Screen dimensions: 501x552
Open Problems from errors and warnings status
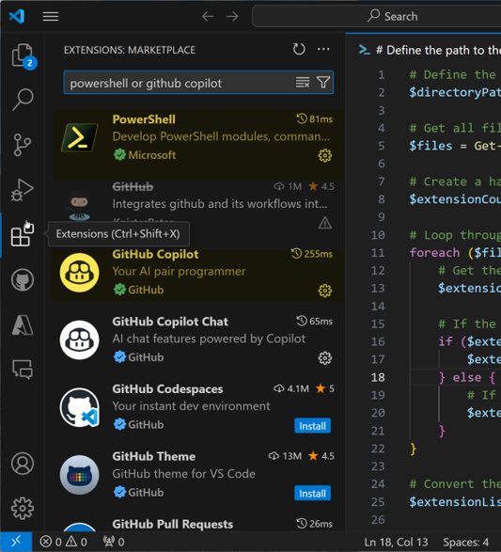(63, 542)
